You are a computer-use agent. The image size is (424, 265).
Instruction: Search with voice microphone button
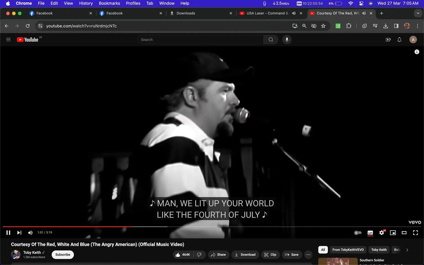[287, 40]
